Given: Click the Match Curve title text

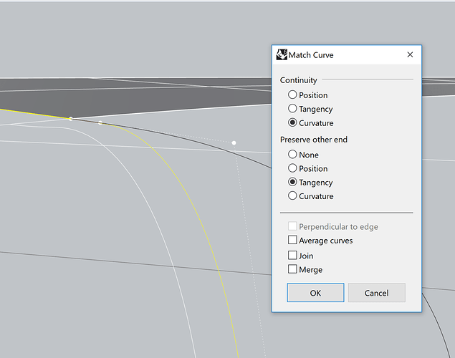Looking at the screenshot, I should click(x=311, y=55).
